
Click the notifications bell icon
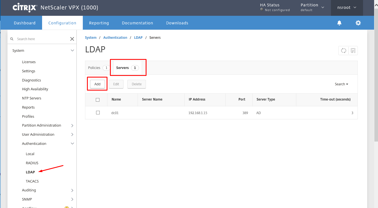click(x=339, y=23)
